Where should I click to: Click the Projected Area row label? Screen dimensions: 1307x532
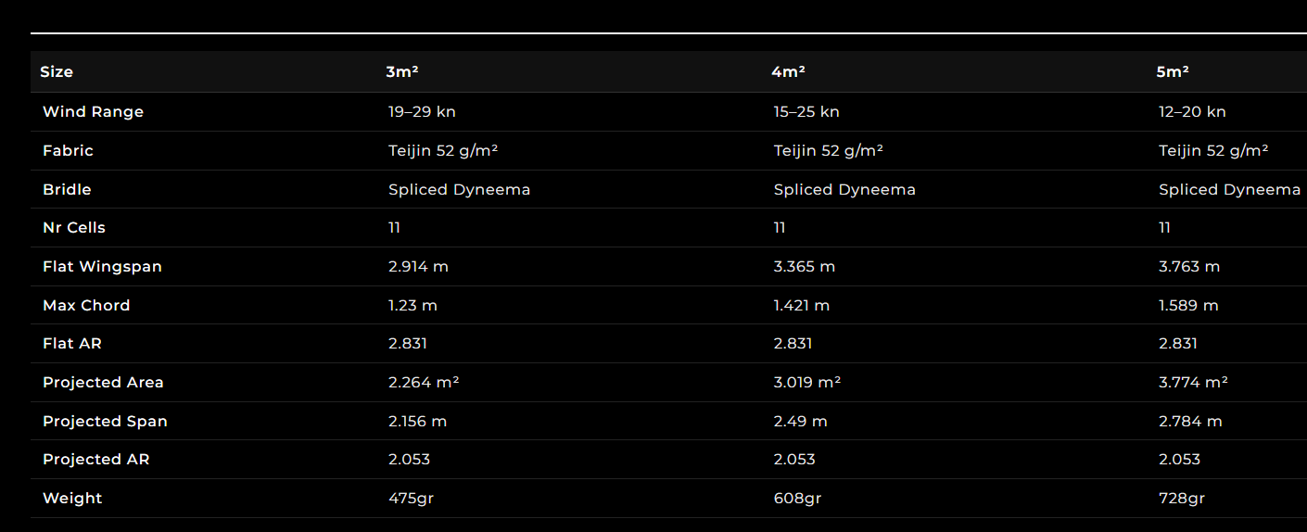(103, 383)
